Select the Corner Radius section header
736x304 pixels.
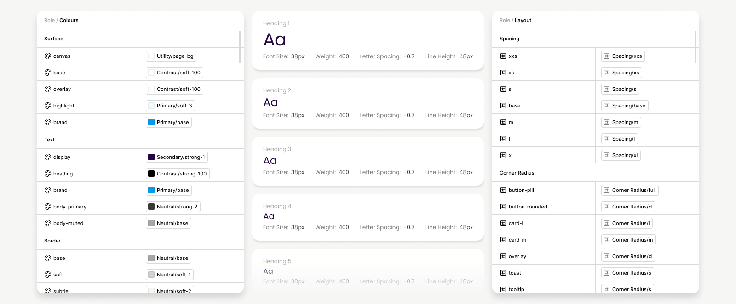coord(596,173)
